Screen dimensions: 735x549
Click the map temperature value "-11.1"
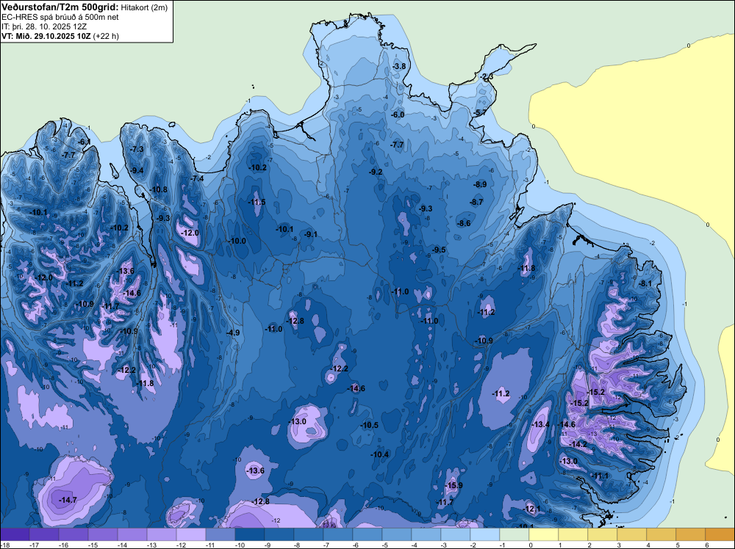[600, 476]
